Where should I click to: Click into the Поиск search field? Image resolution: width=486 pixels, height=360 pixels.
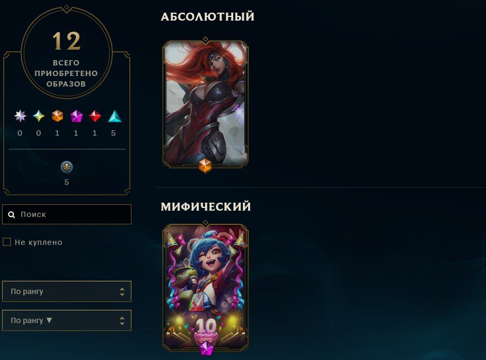click(66, 214)
